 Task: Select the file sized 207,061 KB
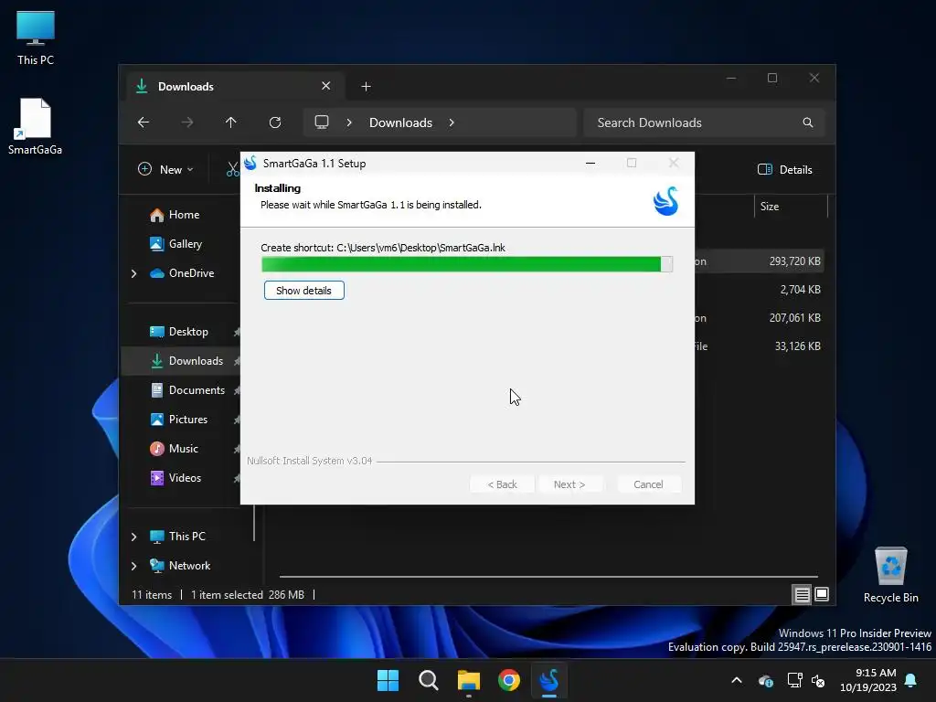coord(794,318)
